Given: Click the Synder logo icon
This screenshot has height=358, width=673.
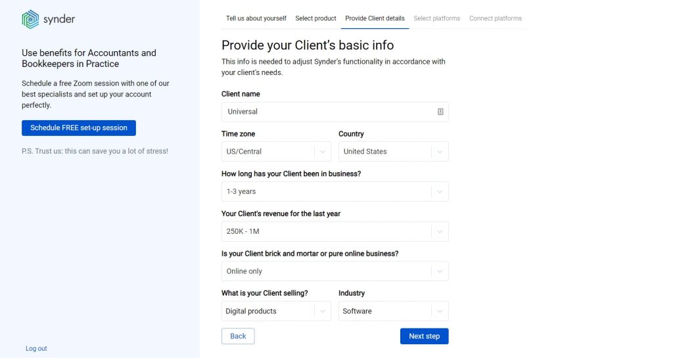Looking at the screenshot, I should (30, 19).
